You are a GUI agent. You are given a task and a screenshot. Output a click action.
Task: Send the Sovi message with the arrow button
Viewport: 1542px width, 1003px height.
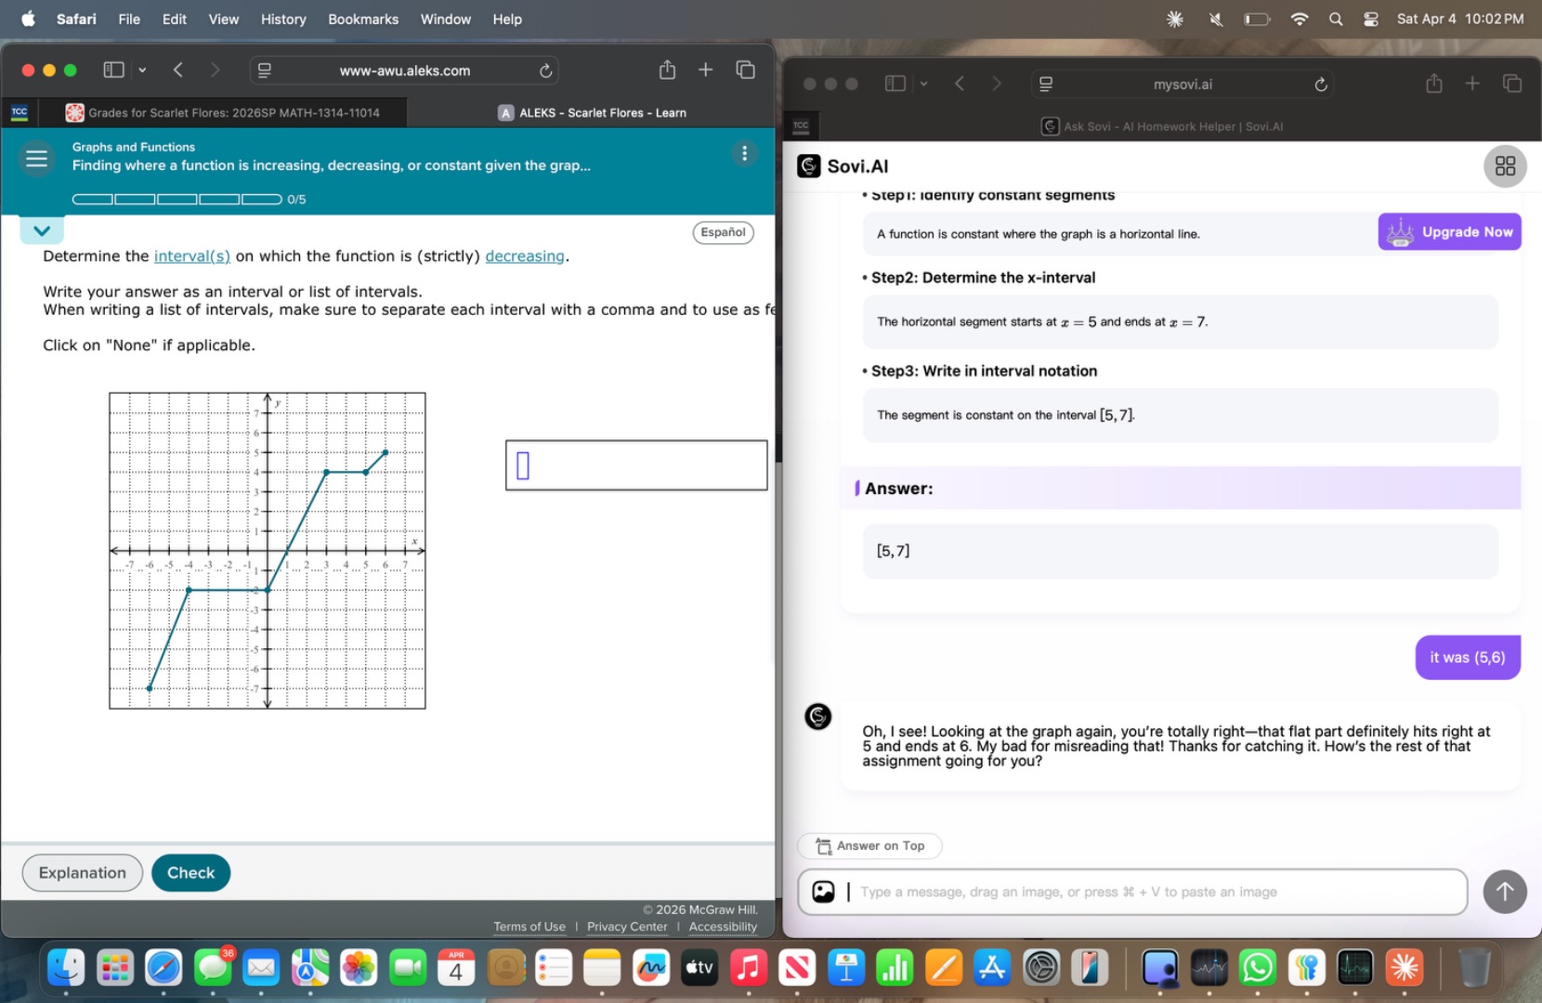click(1505, 892)
